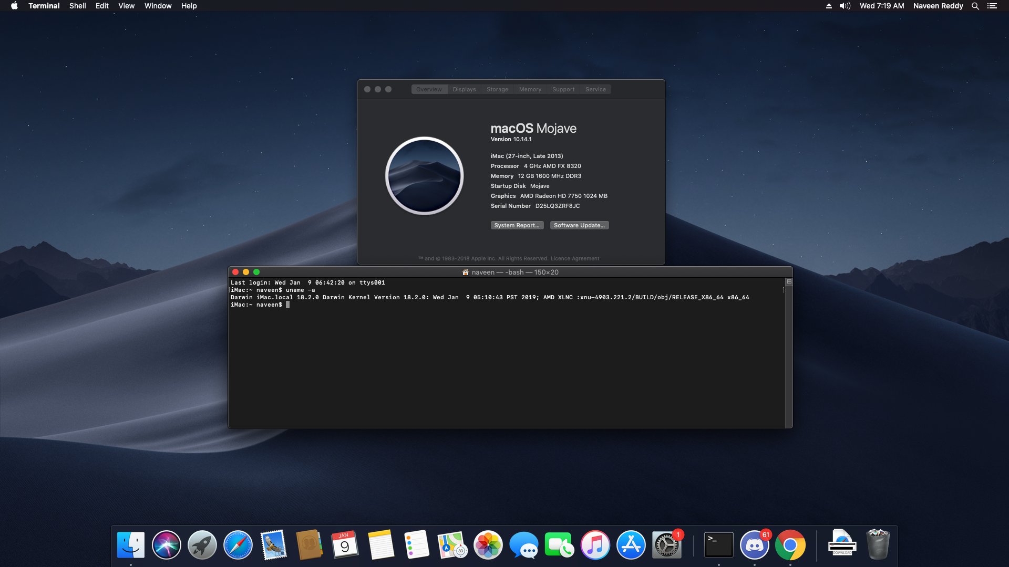Click the Last login line in Terminal
The image size is (1009, 567).
(307, 282)
